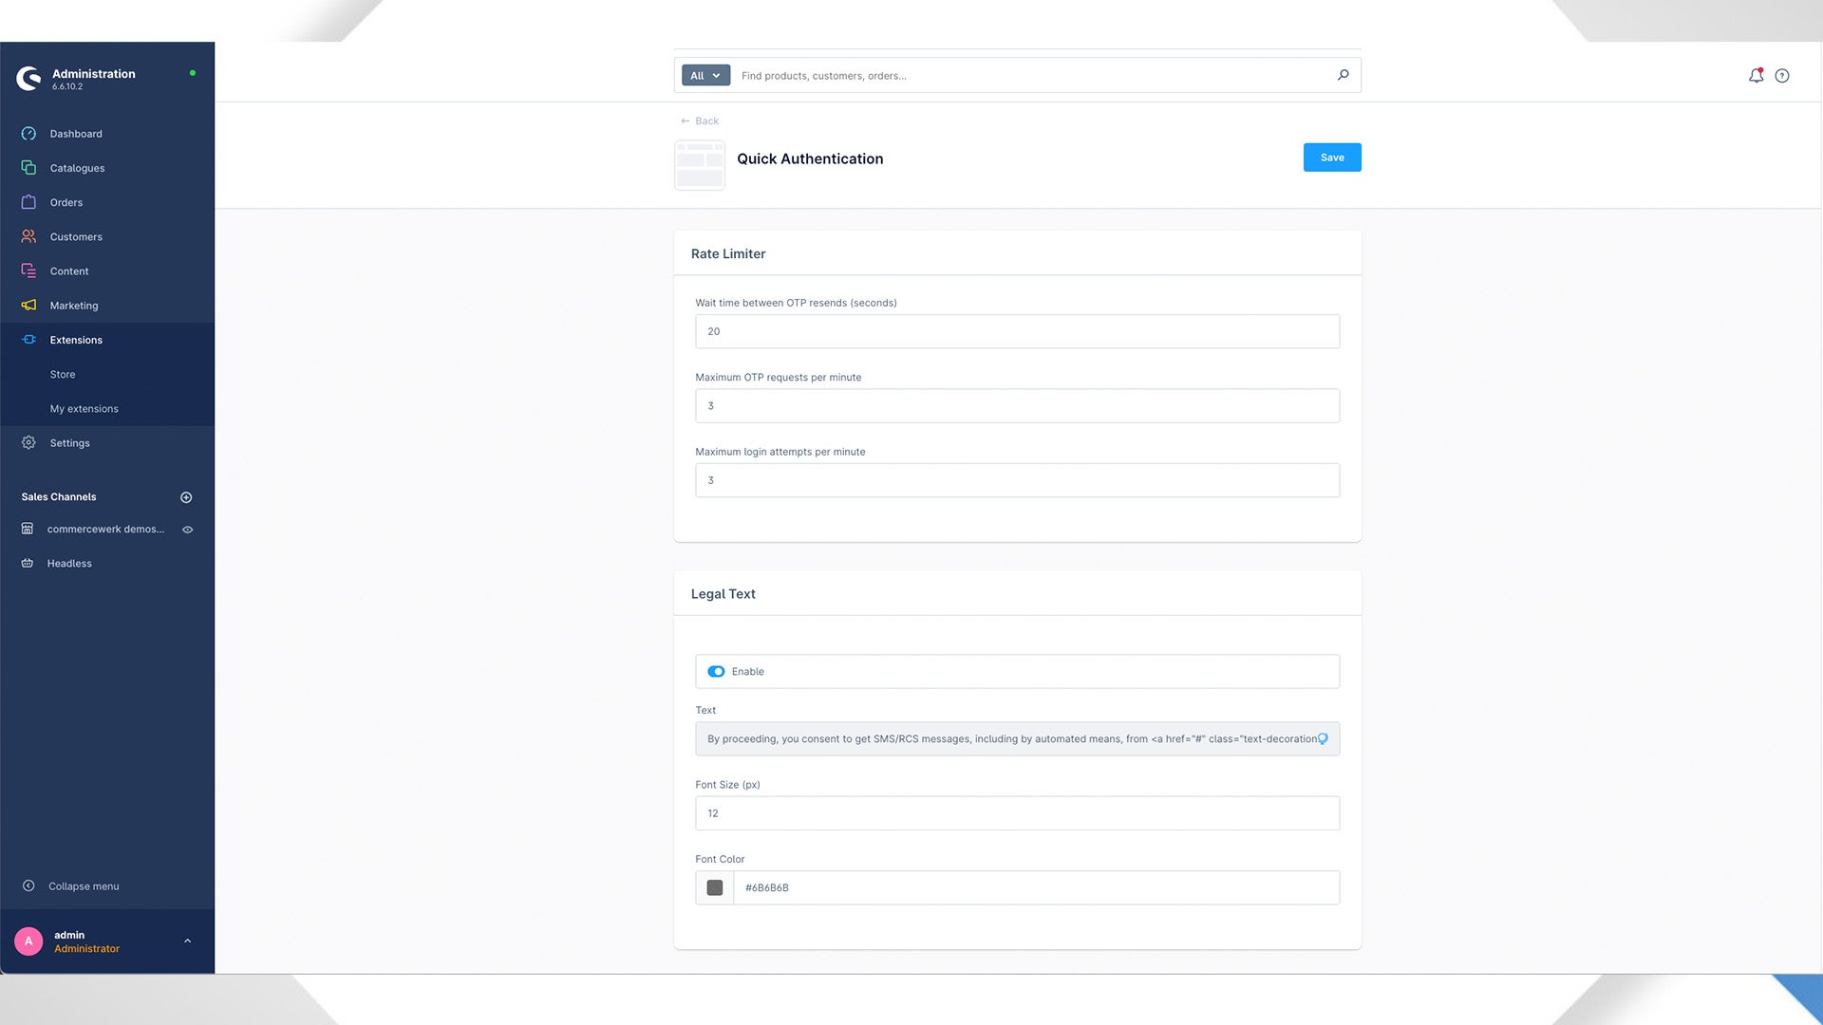Click the Quick Authentication page title
1823x1025 pixels.
810,158
